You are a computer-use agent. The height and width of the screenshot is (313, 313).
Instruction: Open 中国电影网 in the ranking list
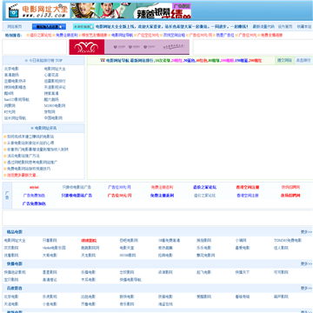point(53,118)
